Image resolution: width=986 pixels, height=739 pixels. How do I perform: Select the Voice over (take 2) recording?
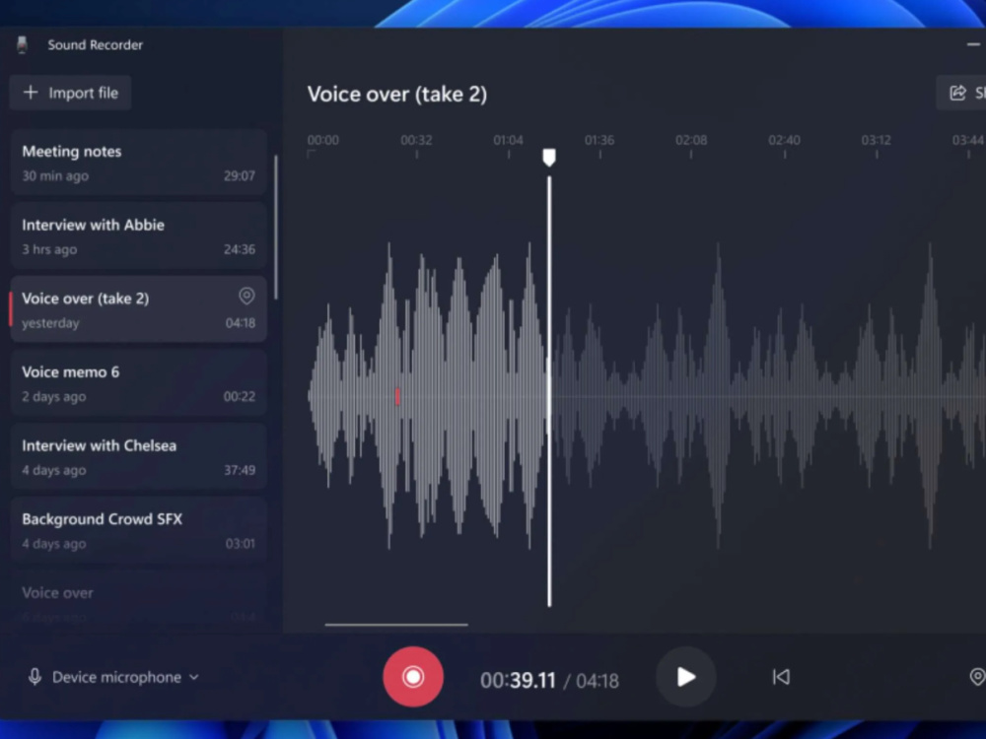point(138,309)
